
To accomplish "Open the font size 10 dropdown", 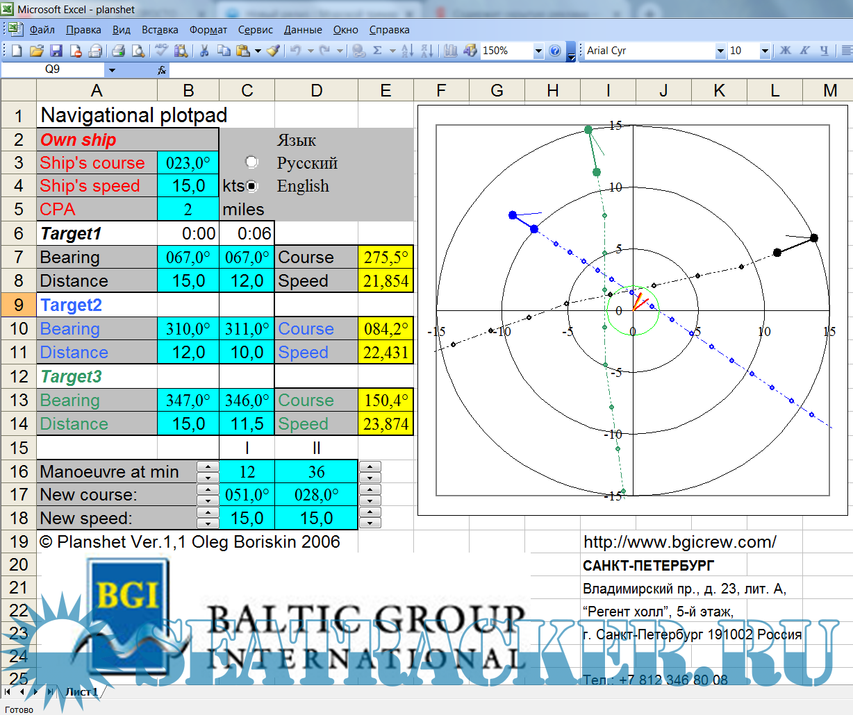I will pos(764,51).
